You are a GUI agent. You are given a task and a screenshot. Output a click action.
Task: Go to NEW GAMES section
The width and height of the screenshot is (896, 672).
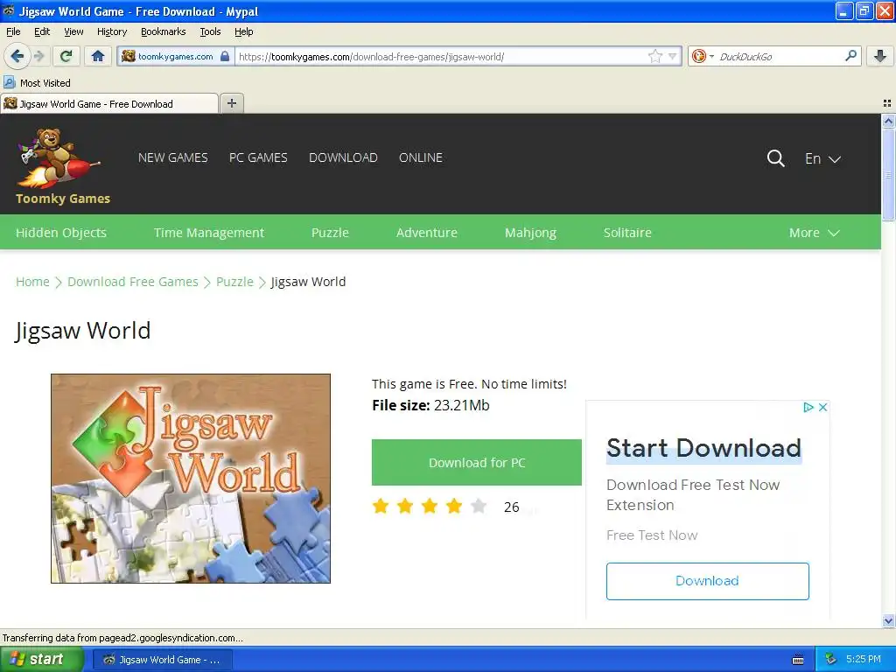[x=173, y=157]
